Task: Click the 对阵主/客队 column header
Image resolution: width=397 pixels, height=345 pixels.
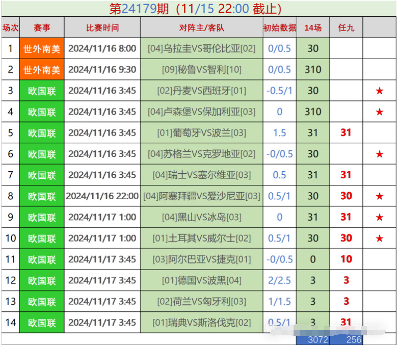Action: pyautogui.click(x=201, y=28)
